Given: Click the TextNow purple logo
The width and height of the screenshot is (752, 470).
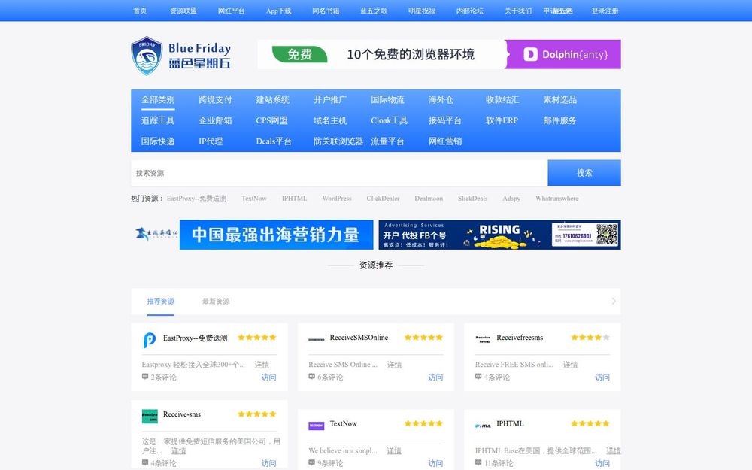Looking at the screenshot, I should click(316, 426).
